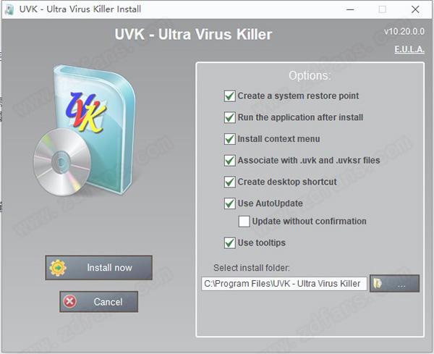Click the Cancel button
Viewport: 434px width, 354px height.
[x=99, y=302]
